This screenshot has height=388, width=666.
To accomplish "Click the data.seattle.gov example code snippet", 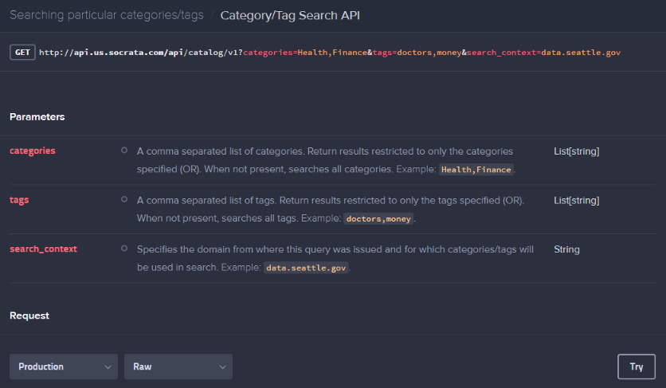I will pyautogui.click(x=306, y=268).
